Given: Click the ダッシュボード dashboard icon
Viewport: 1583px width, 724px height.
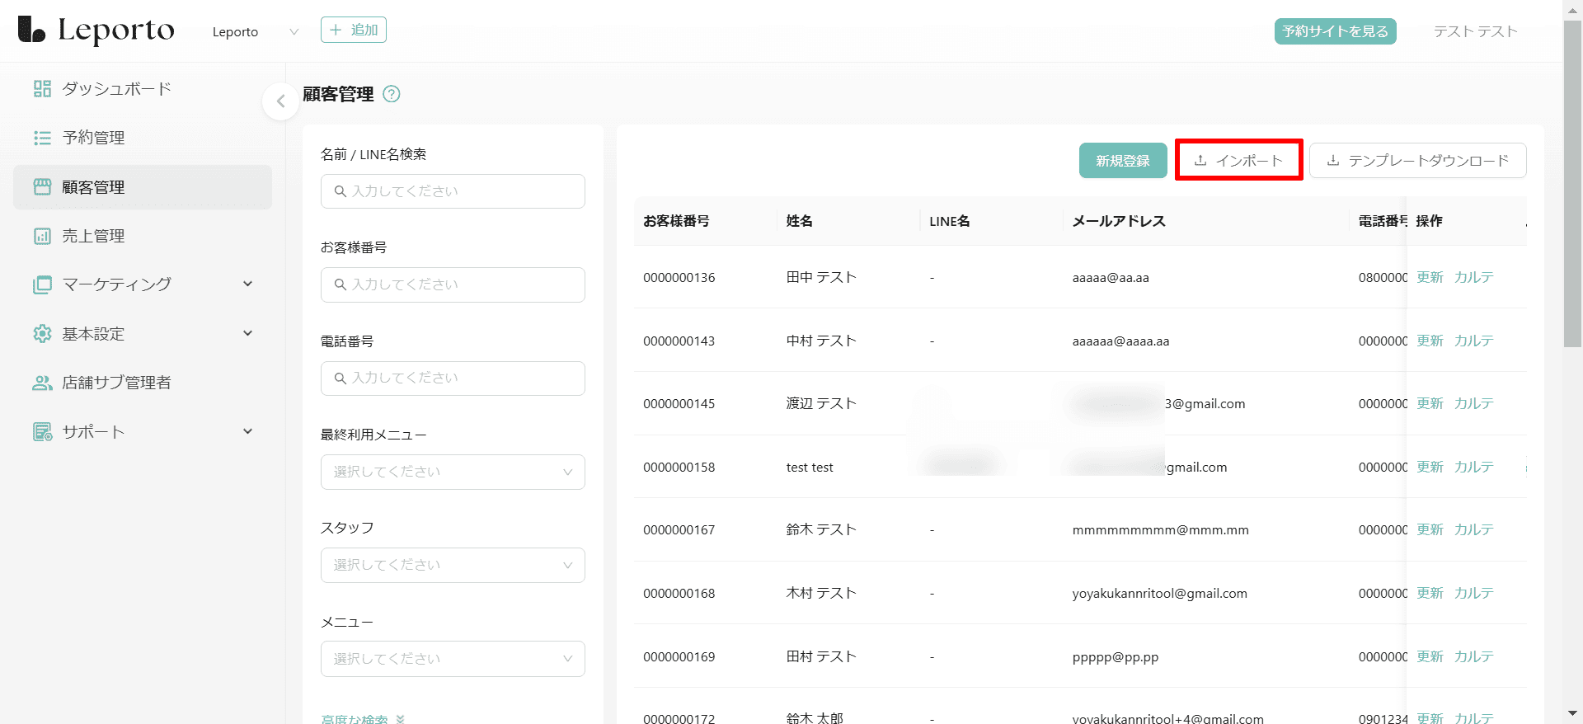Looking at the screenshot, I should [x=42, y=89].
